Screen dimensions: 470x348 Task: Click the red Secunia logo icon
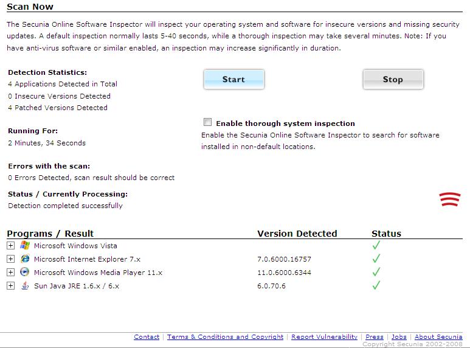[449, 199]
